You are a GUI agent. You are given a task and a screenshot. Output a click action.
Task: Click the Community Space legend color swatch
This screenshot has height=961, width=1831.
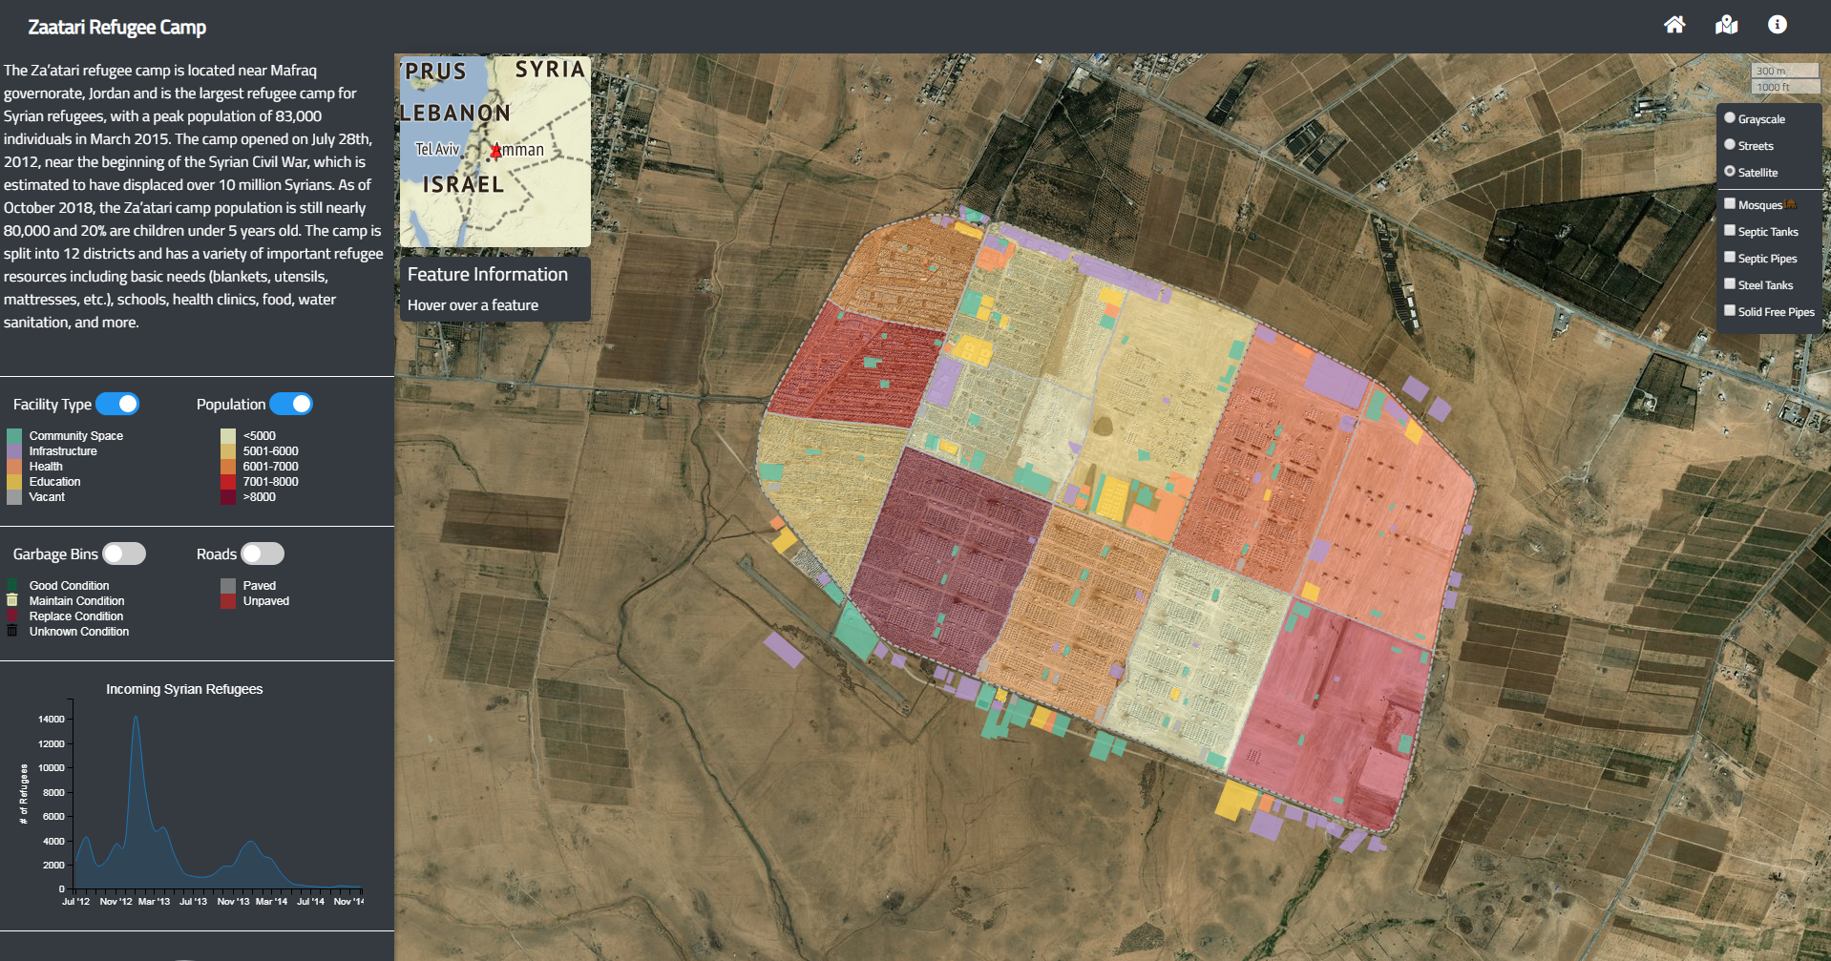14,436
